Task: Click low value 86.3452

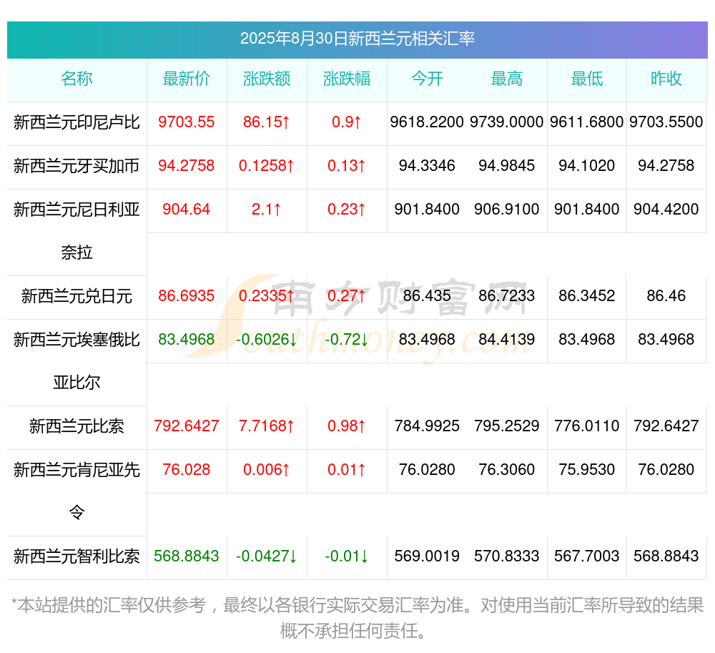Action: tap(587, 296)
